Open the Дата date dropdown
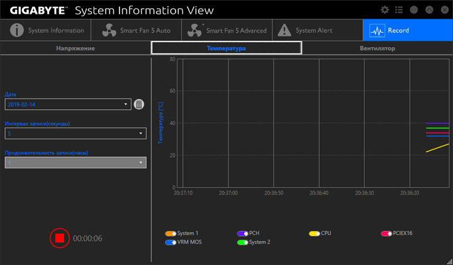This screenshot has width=453, height=265. 68,104
